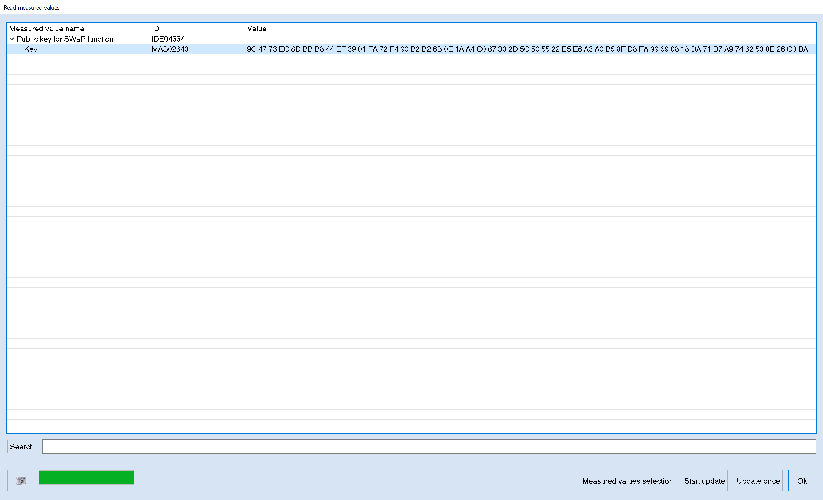
Task: Click the truncated ellipsis at value end
Action: tap(811, 50)
